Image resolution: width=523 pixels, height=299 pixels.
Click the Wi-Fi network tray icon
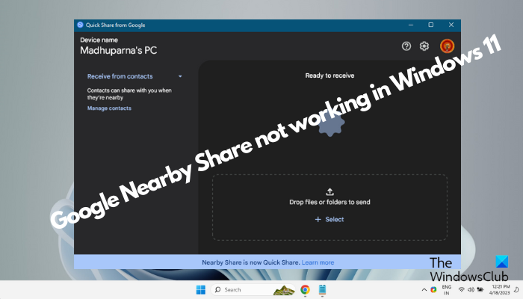(461, 289)
